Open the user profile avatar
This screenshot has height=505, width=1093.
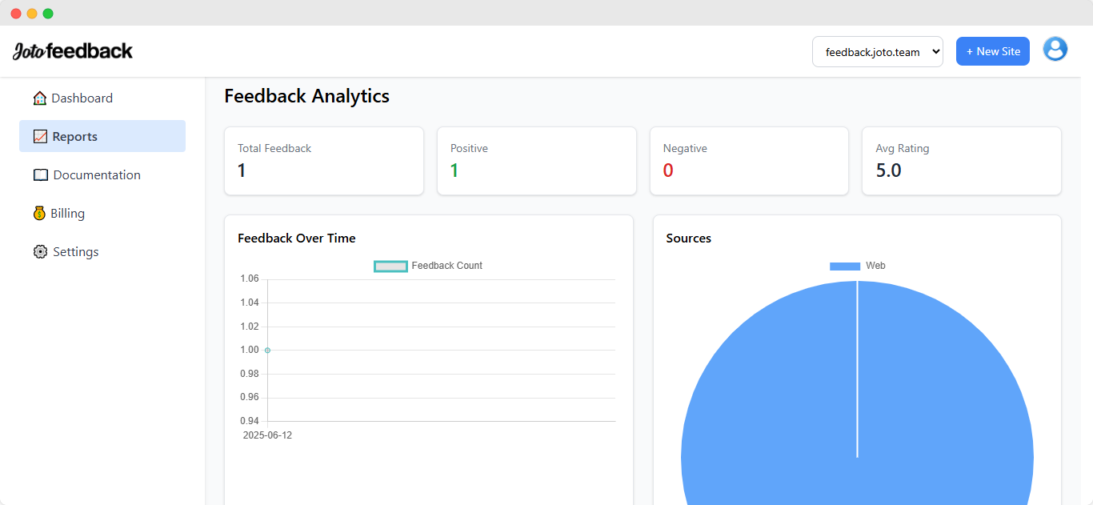(x=1055, y=50)
